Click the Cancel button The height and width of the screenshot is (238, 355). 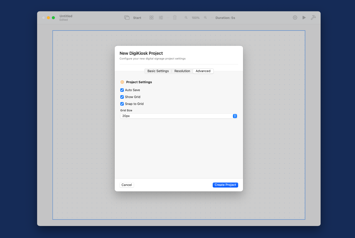(127, 185)
